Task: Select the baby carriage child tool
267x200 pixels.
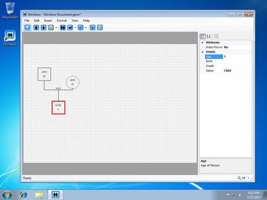Action: [x=70, y=27]
